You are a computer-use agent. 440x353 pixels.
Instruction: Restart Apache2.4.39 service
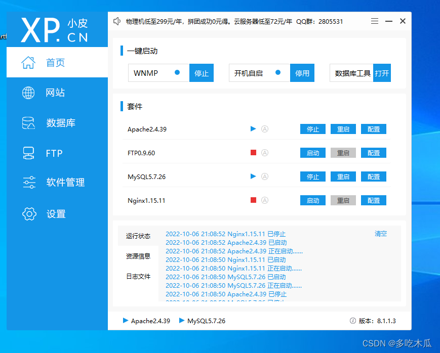(343, 129)
